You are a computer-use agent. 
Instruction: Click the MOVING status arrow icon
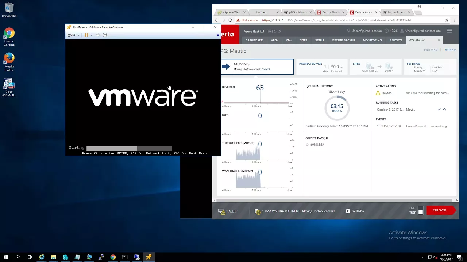[226, 67]
